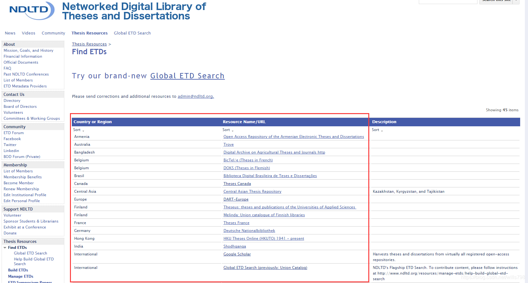This screenshot has width=528, height=283.
Task: Open Description column Sort dropdown
Action: (377, 130)
